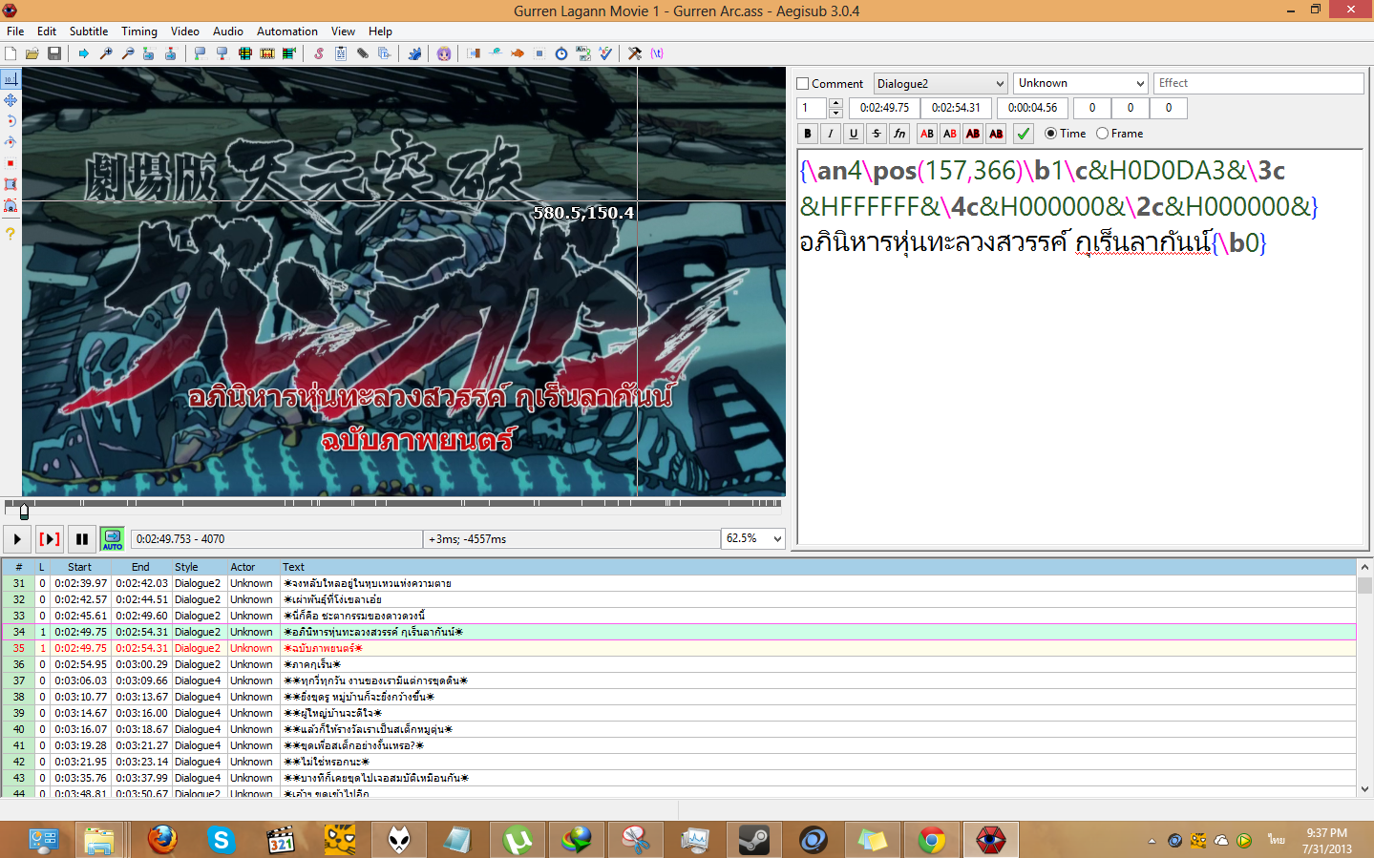Click the Open subtitles folder icon

[x=32, y=53]
